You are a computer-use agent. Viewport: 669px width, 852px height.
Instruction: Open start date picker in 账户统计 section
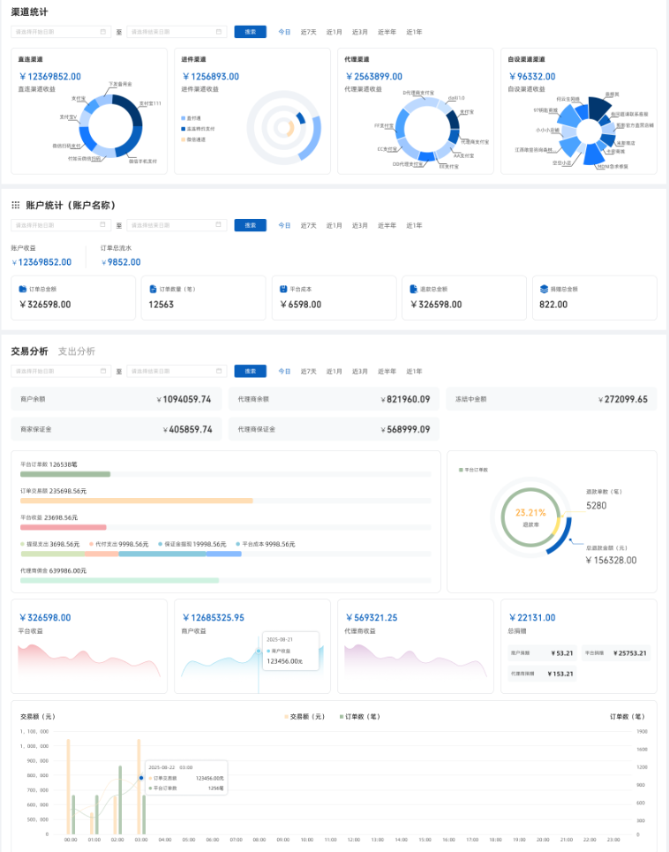click(x=61, y=225)
